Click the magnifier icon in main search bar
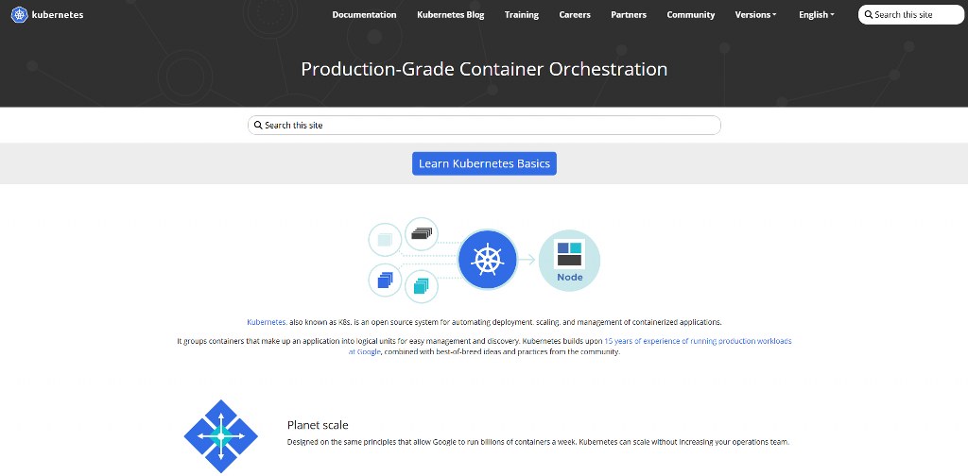Image resolution: width=968 pixels, height=476 pixels. tap(258, 126)
